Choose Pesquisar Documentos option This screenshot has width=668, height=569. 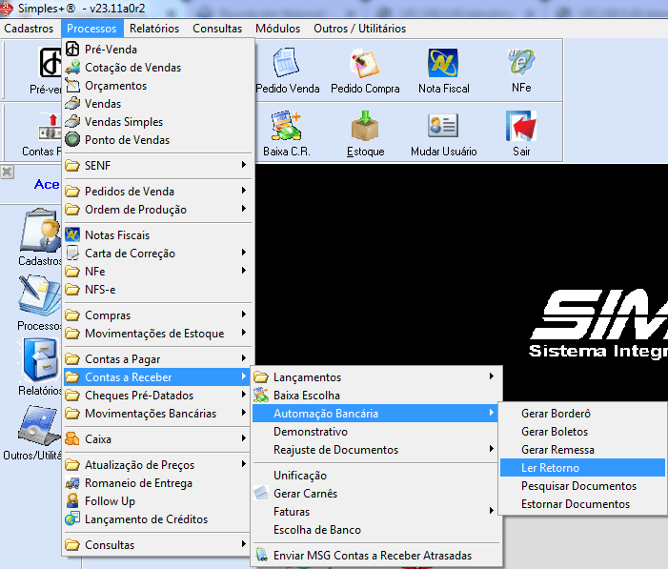coord(582,486)
